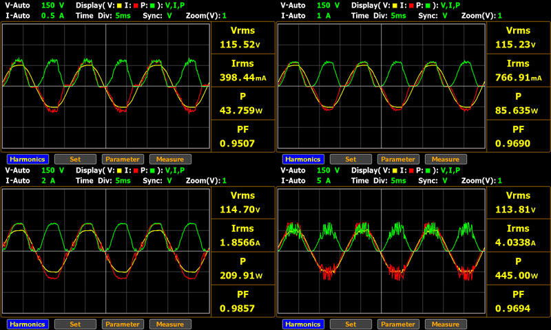The height and width of the screenshot is (330, 551).
Task: Click Measure in the 2 A range panel
Action: [x=170, y=324]
